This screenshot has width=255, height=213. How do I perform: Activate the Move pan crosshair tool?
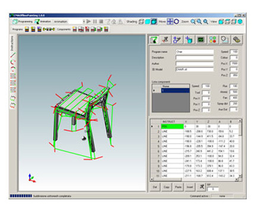click(x=170, y=21)
